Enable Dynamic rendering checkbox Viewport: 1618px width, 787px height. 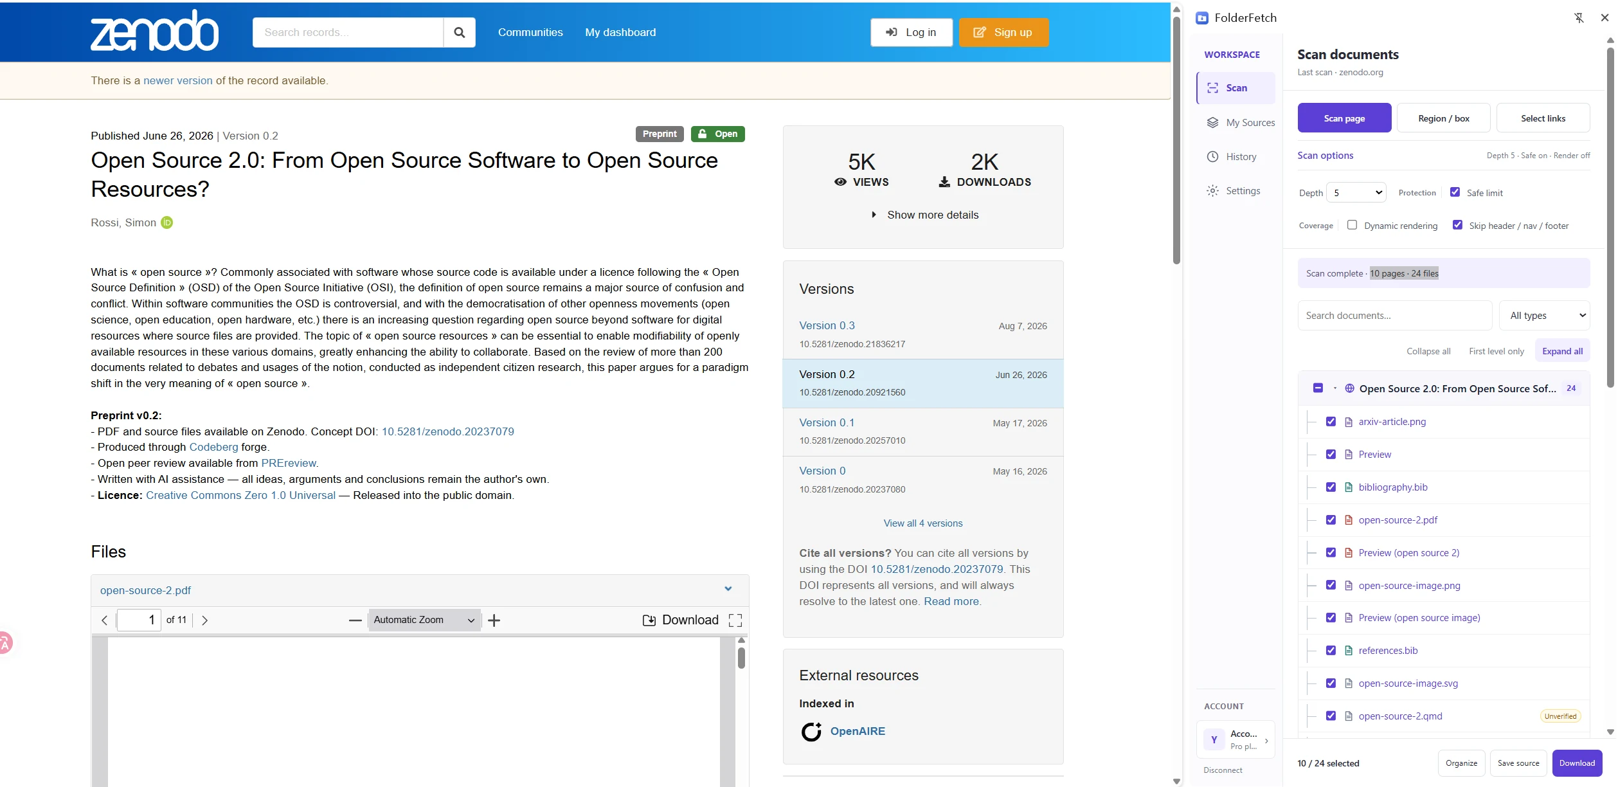pos(1353,225)
